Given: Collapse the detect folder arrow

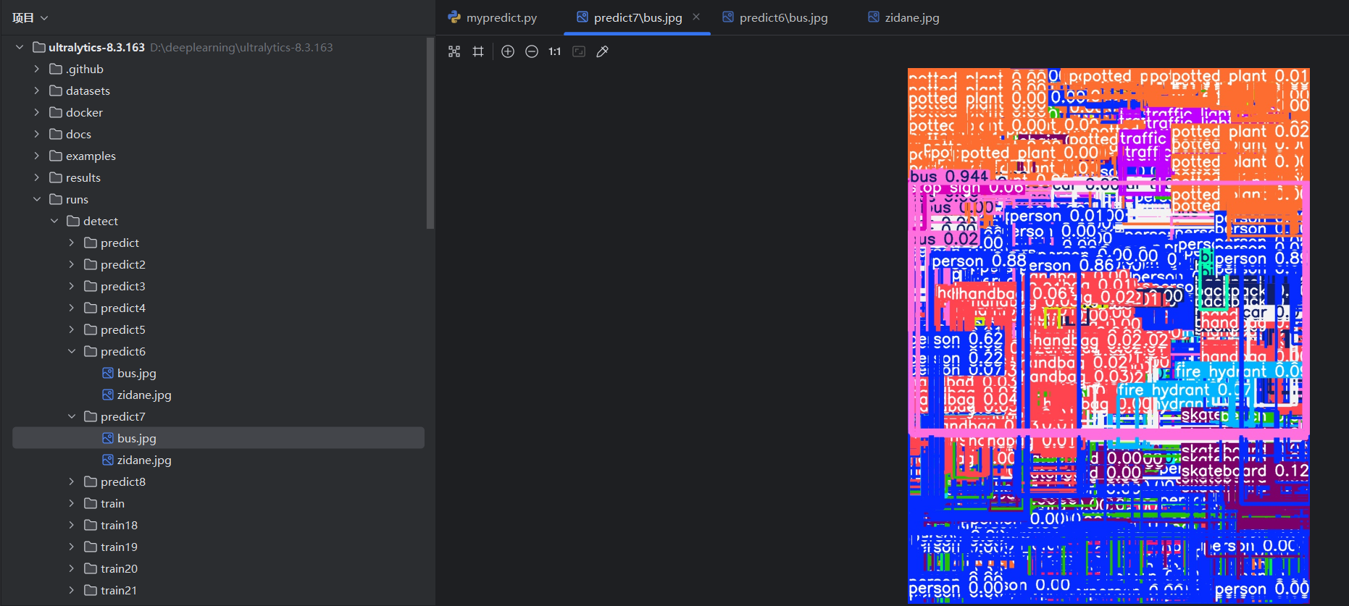Looking at the screenshot, I should tap(54, 221).
